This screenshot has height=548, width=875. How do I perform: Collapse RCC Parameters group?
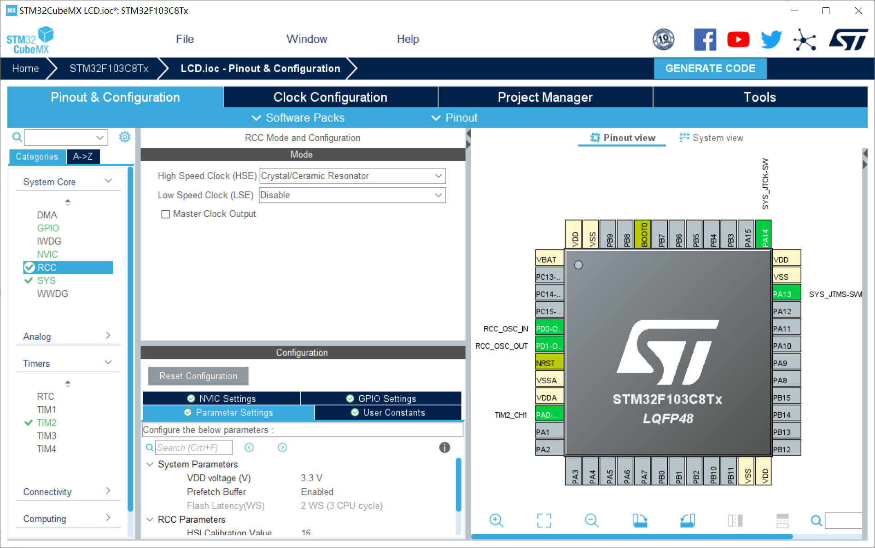tap(150, 519)
